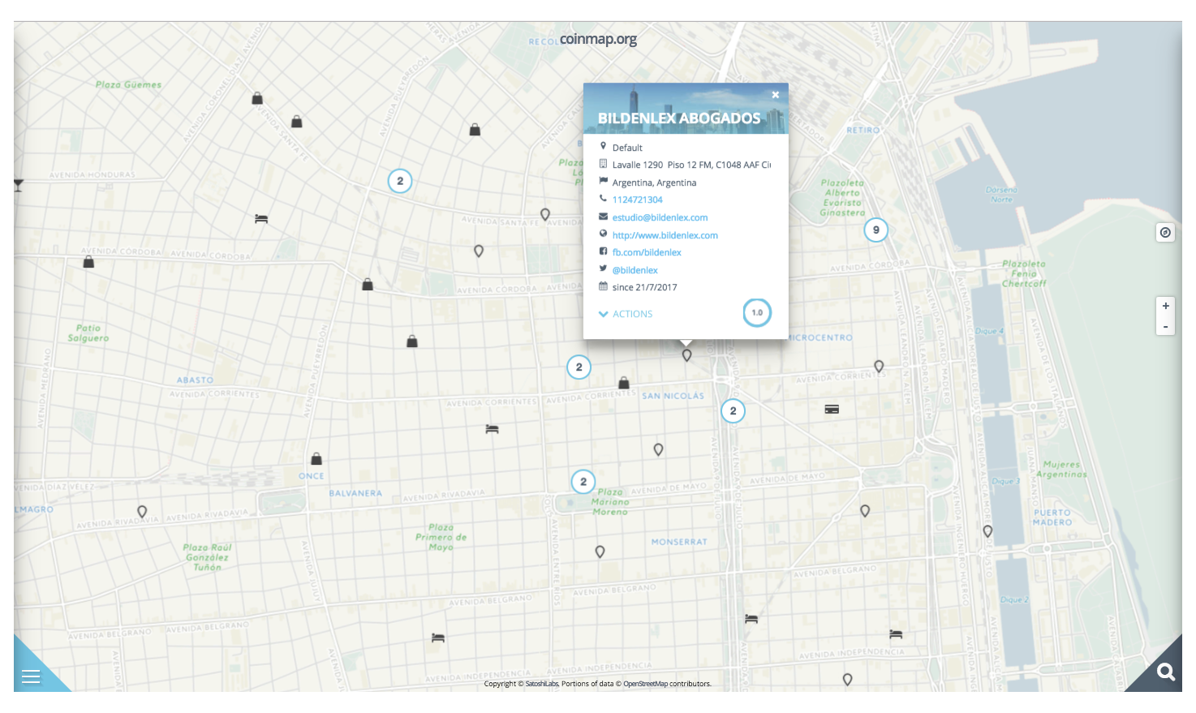Select pin marker right of copyright text

pos(847,680)
